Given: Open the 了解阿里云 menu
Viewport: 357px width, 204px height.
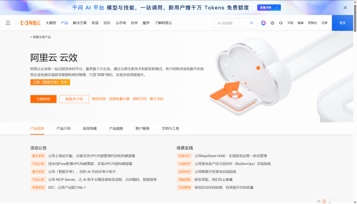Looking at the screenshot, I should pyautogui.click(x=163, y=23).
